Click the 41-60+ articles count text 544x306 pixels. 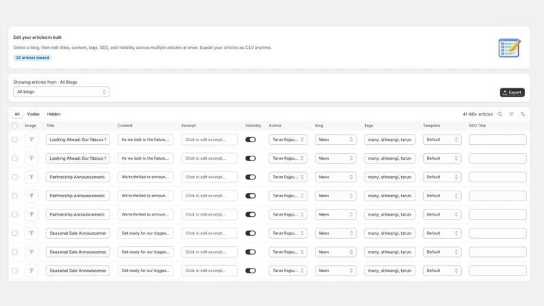478,114
